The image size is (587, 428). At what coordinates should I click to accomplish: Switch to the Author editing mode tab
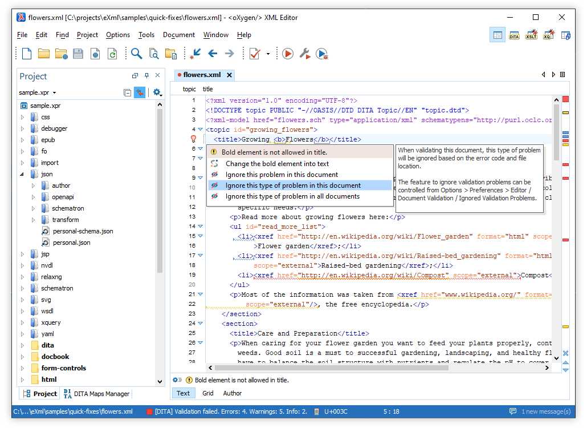(232, 393)
